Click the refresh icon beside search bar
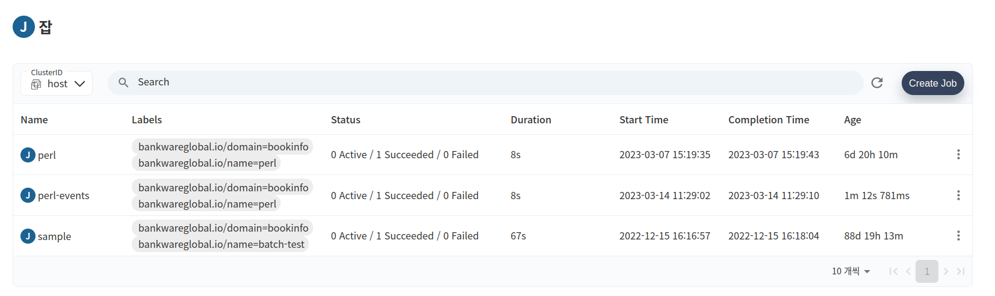Viewport: 995px width, 296px height. [877, 83]
